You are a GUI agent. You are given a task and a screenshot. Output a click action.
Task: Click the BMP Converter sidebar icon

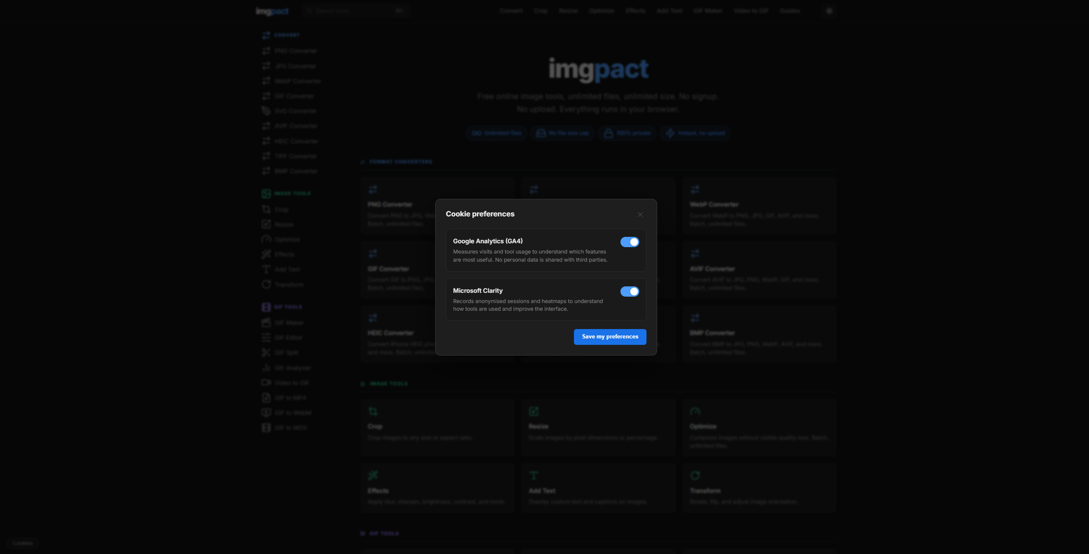pos(266,171)
